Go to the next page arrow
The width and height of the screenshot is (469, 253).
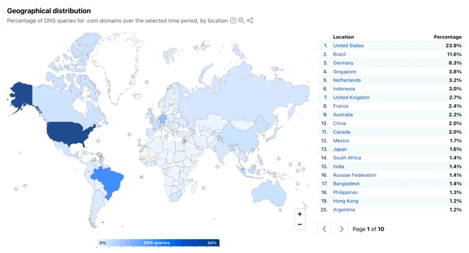tap(342, 229)
